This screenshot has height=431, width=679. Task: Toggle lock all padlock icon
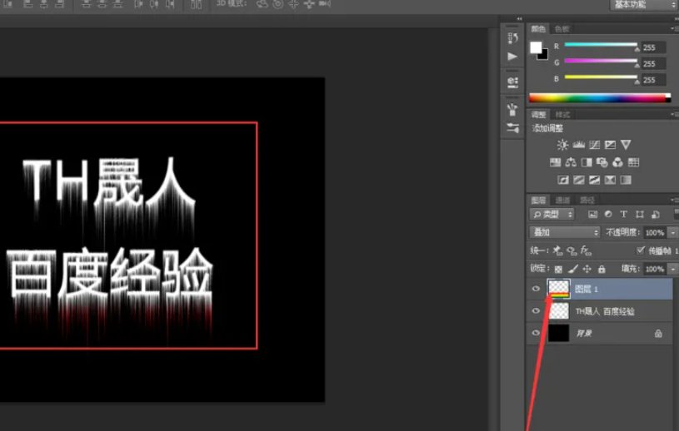coord(602,269)
